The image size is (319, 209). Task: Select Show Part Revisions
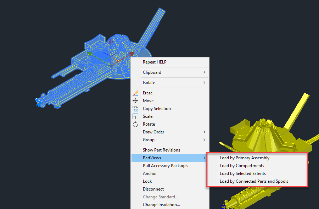[170, 150]
